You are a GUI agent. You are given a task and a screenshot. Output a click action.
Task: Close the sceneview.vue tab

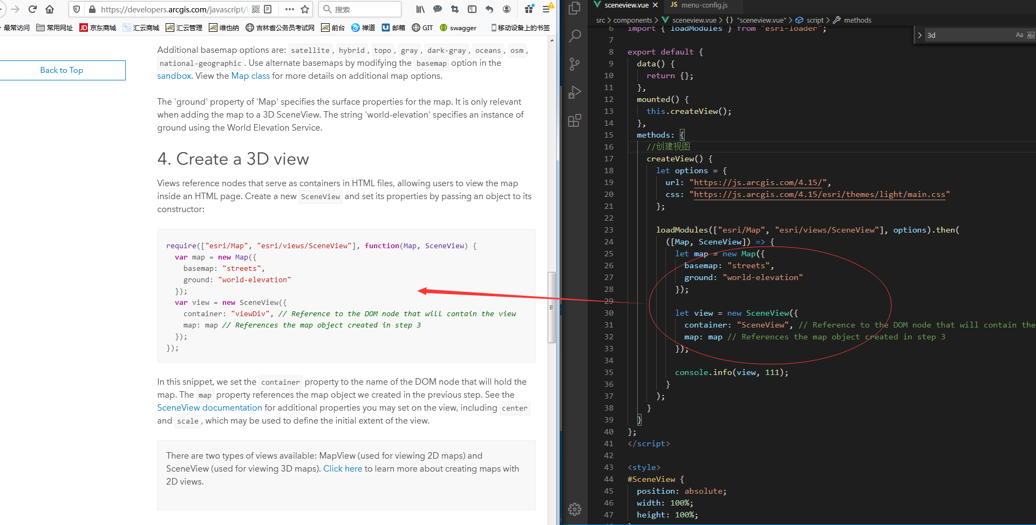pyautogui.click(x=655, y=5)
